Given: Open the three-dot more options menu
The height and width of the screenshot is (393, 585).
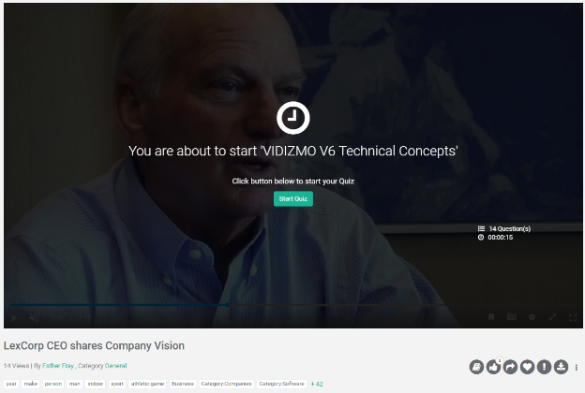Looking at the screenshot, I should [576, 368].
